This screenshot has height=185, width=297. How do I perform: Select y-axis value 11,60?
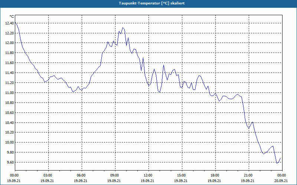pos(10,63)
